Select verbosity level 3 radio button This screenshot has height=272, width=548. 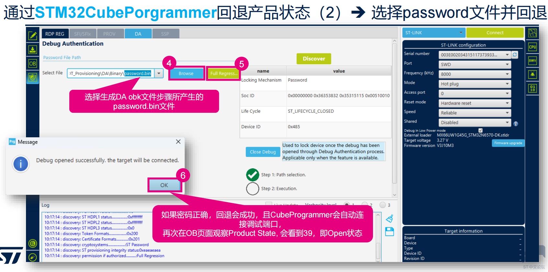coord(383,205)
